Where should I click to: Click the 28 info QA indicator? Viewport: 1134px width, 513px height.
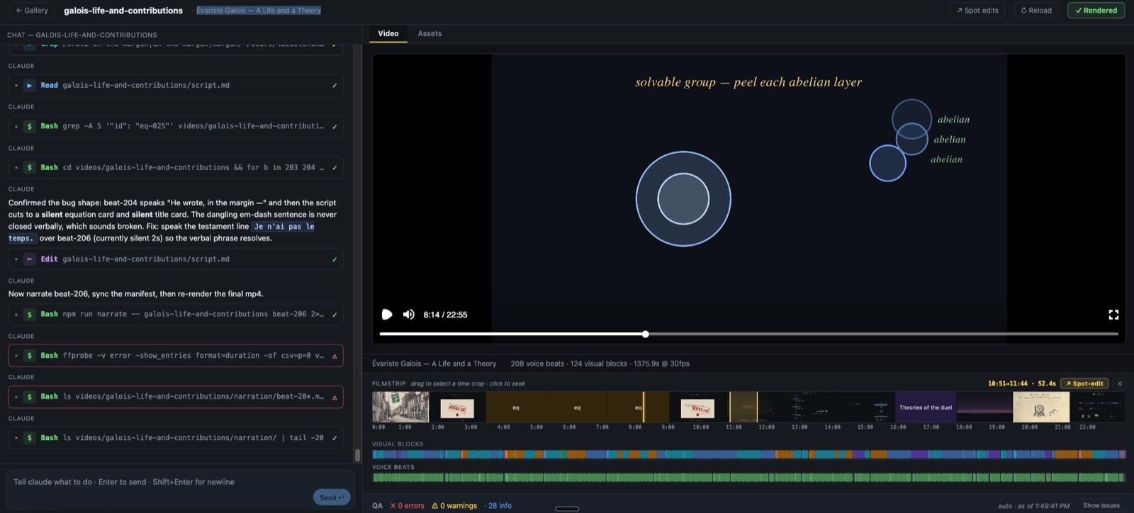click(x=498, y=506)
